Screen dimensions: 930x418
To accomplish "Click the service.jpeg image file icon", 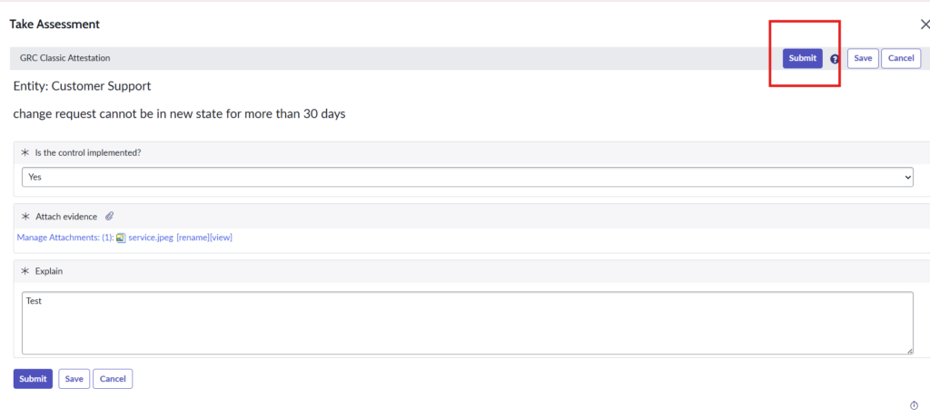I will point(121,238).
